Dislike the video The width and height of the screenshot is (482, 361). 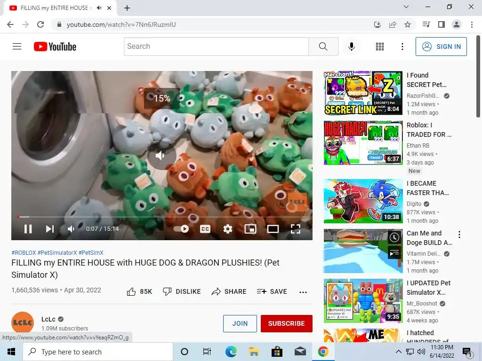coord(182,291)
